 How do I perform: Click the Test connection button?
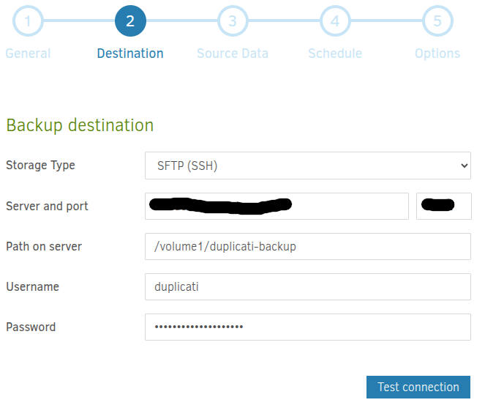tap(418, 387)
